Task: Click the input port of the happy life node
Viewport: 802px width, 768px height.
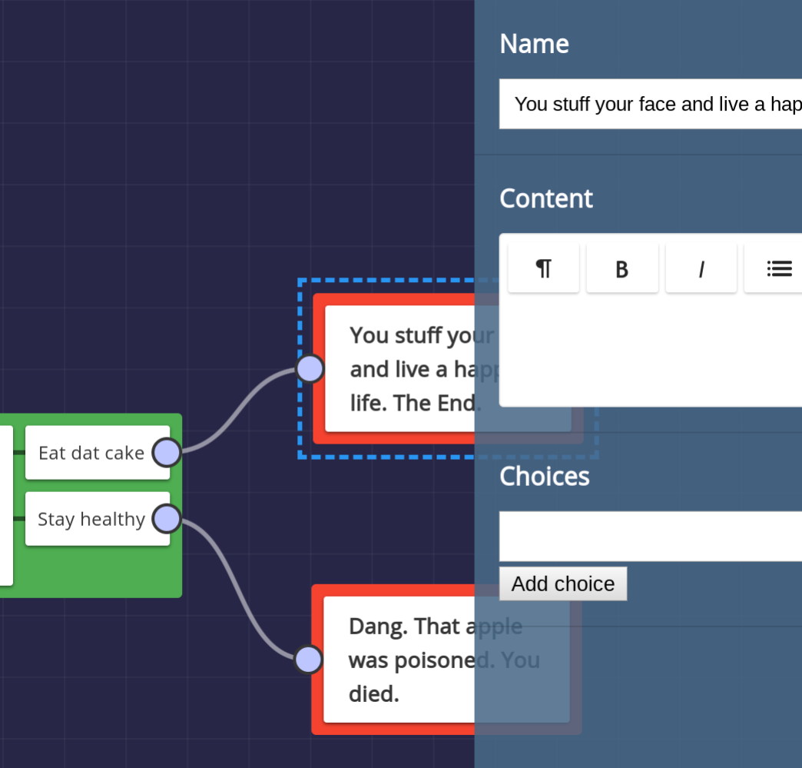Action: (x=309, y=368)
